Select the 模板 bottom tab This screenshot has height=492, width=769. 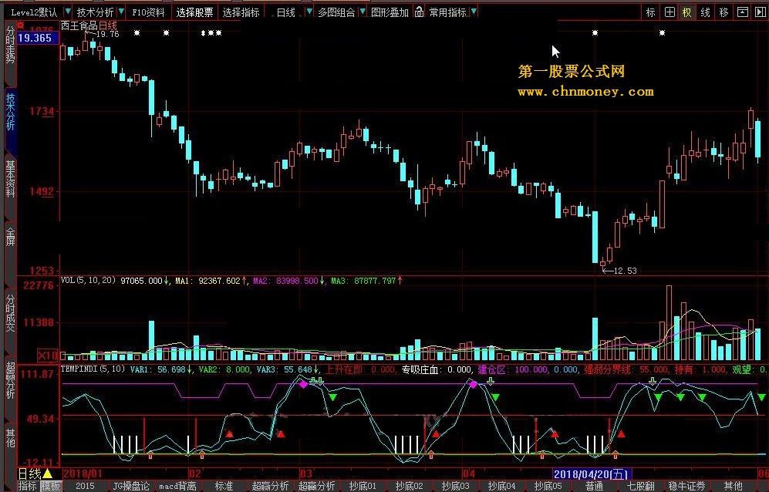click(x=50, y=486)
